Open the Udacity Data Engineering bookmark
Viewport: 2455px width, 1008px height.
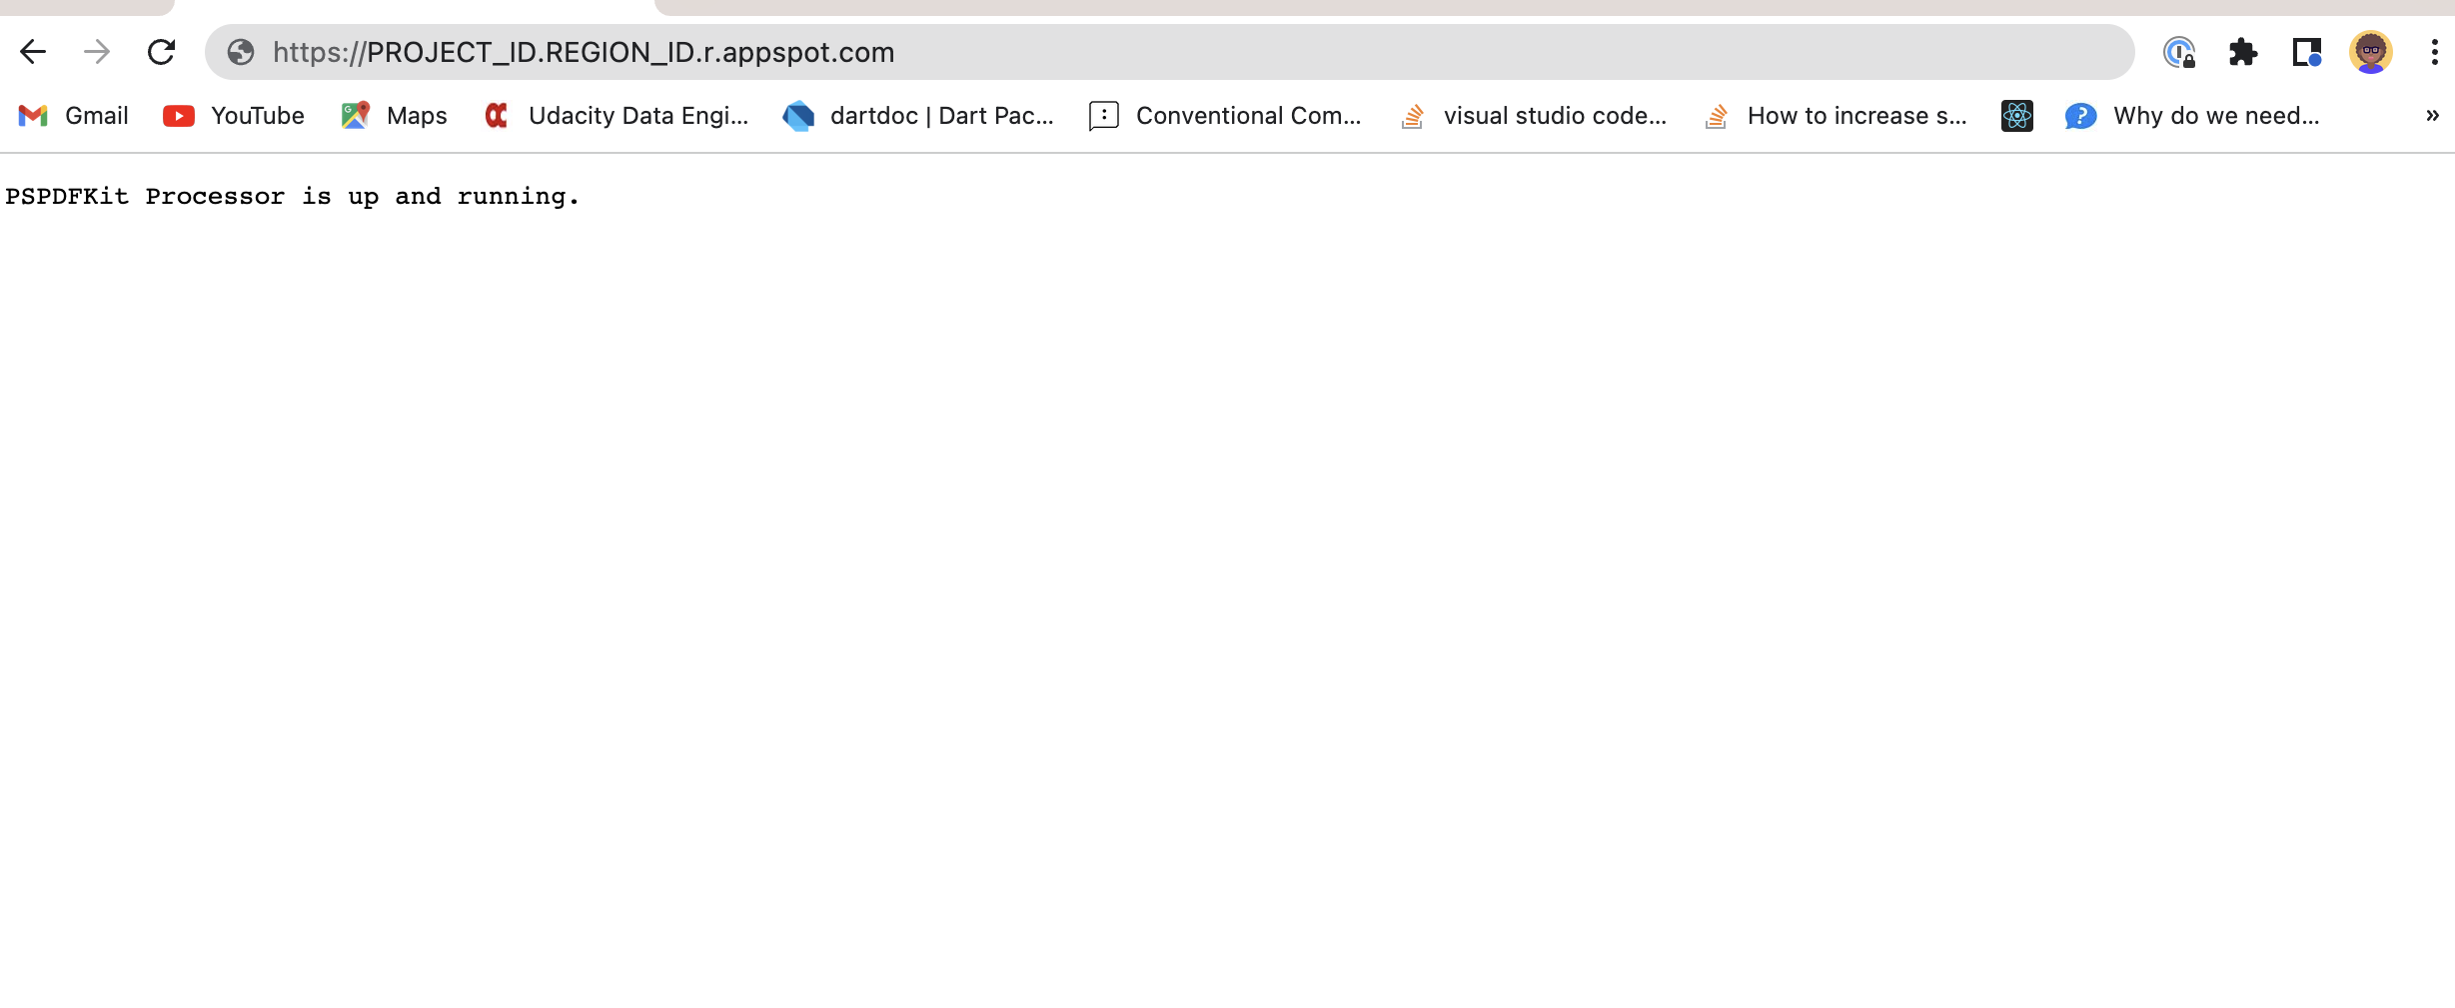pyautogui.click(x=617, y=115)
